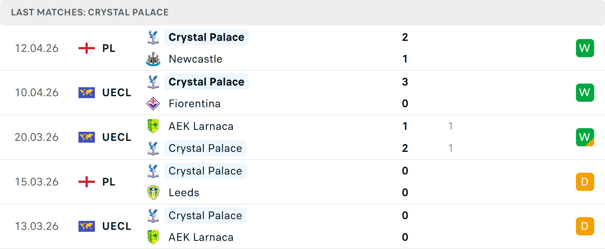The width and height of the screenshot is (605, 249).
Task: Select the date 20.03.26
Action: 37,137
